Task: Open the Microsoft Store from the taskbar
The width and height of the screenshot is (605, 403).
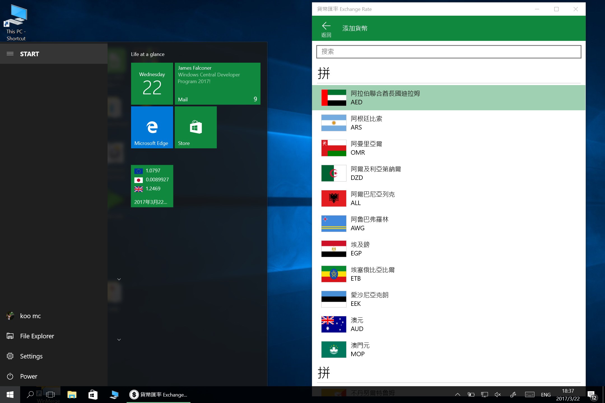Action: (93, 395)
